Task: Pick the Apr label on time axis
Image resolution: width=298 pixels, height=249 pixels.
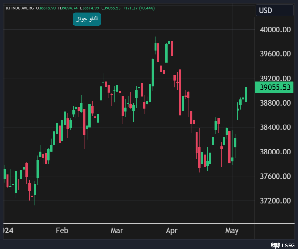Action: click(171, 231)
